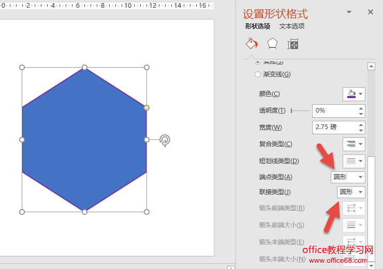Switch to the Shape Options (形状选项) tab
The width and height of the screenshot is (383, 269).
point(258,26)
